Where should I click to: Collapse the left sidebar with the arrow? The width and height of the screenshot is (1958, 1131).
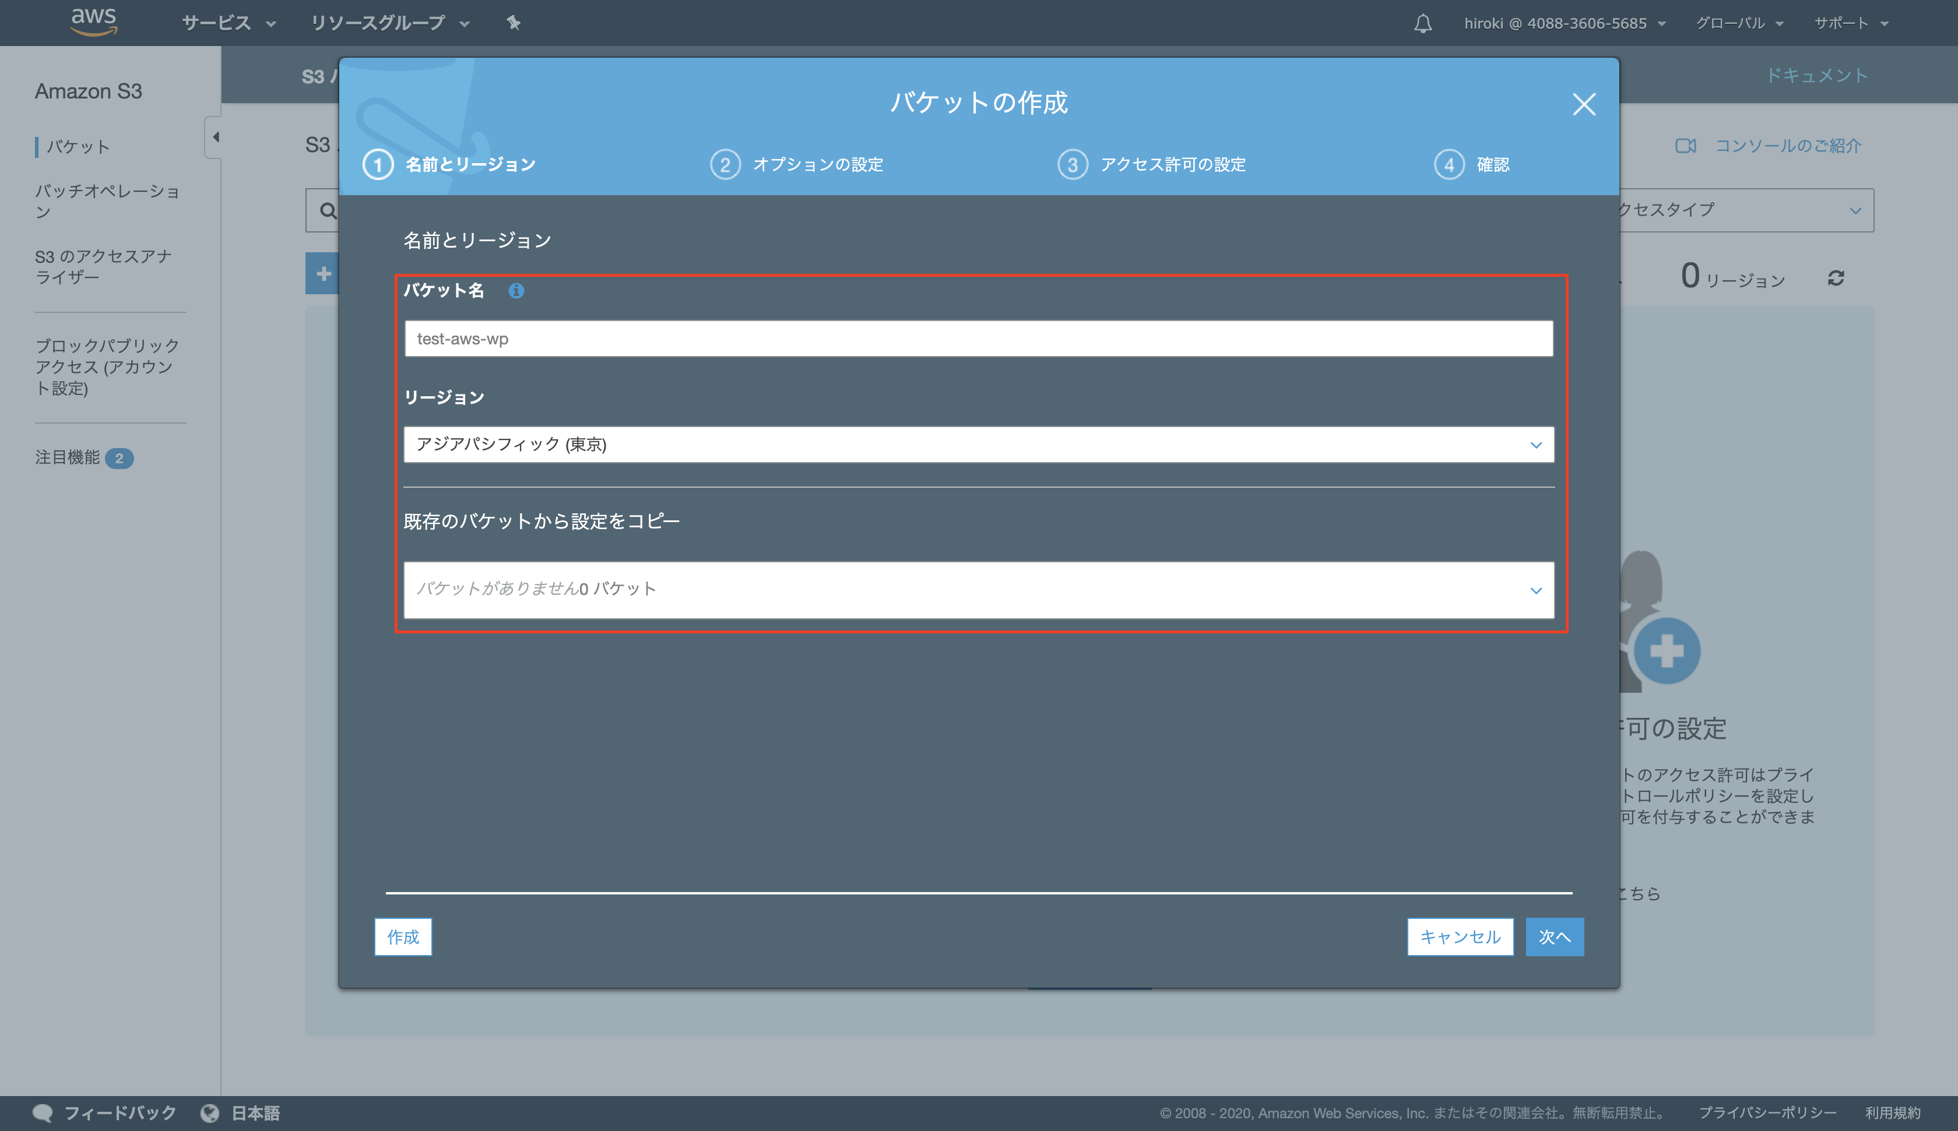215,137
